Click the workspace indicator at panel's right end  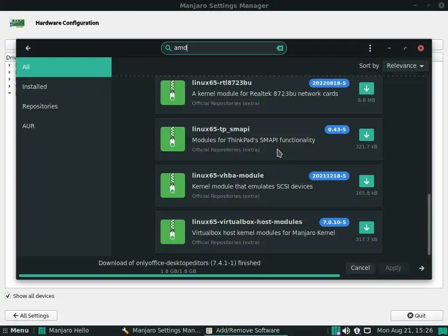442,331
